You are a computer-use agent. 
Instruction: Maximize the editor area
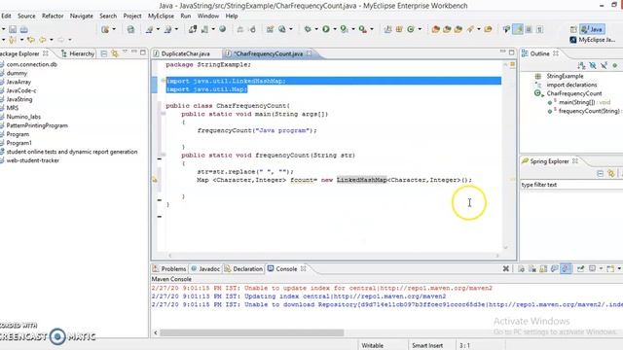coord(512,52)
